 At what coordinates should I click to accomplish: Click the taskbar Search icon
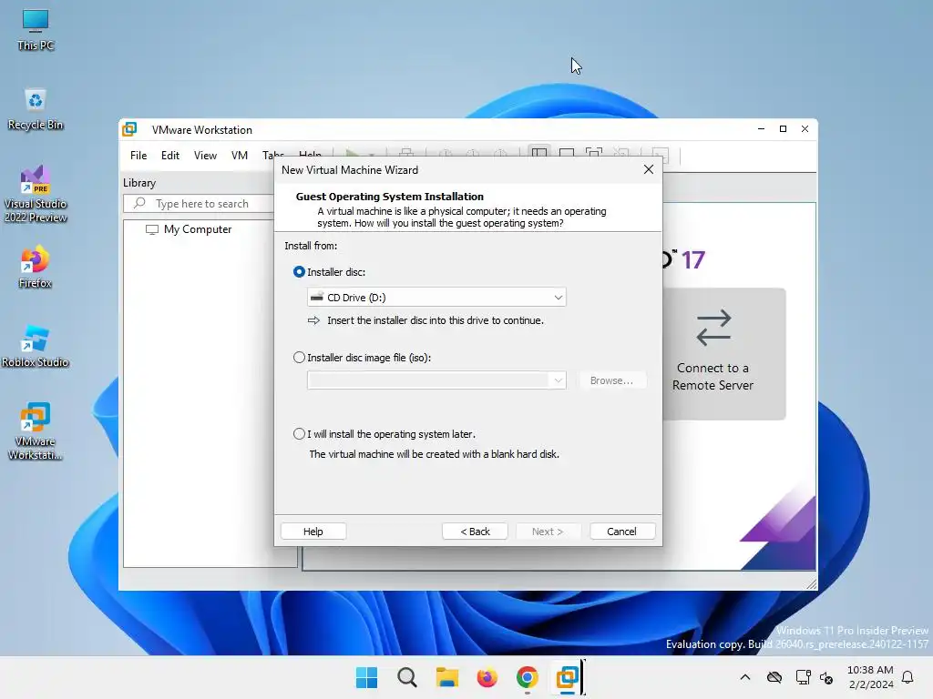pyautogui.click(x=407, y=677)
